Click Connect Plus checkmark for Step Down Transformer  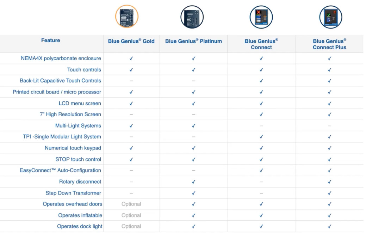point(329,193)
